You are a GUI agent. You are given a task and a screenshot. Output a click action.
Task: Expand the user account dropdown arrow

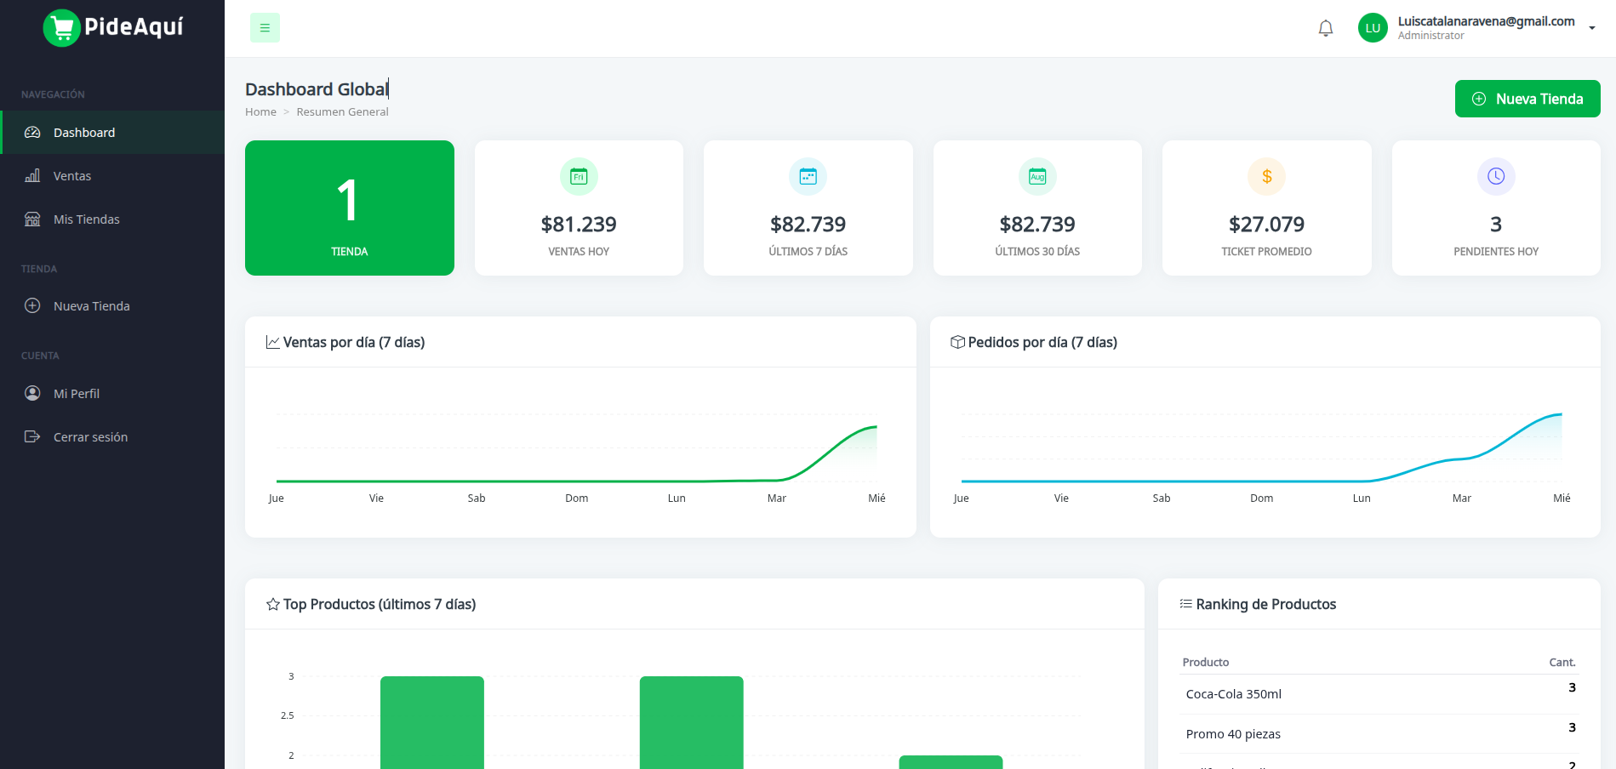tap(1592, 28)
